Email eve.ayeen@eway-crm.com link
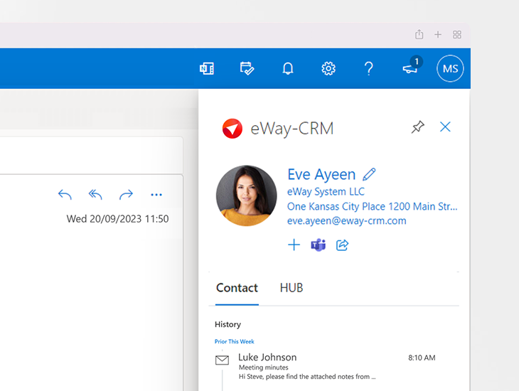 point(346,221)
